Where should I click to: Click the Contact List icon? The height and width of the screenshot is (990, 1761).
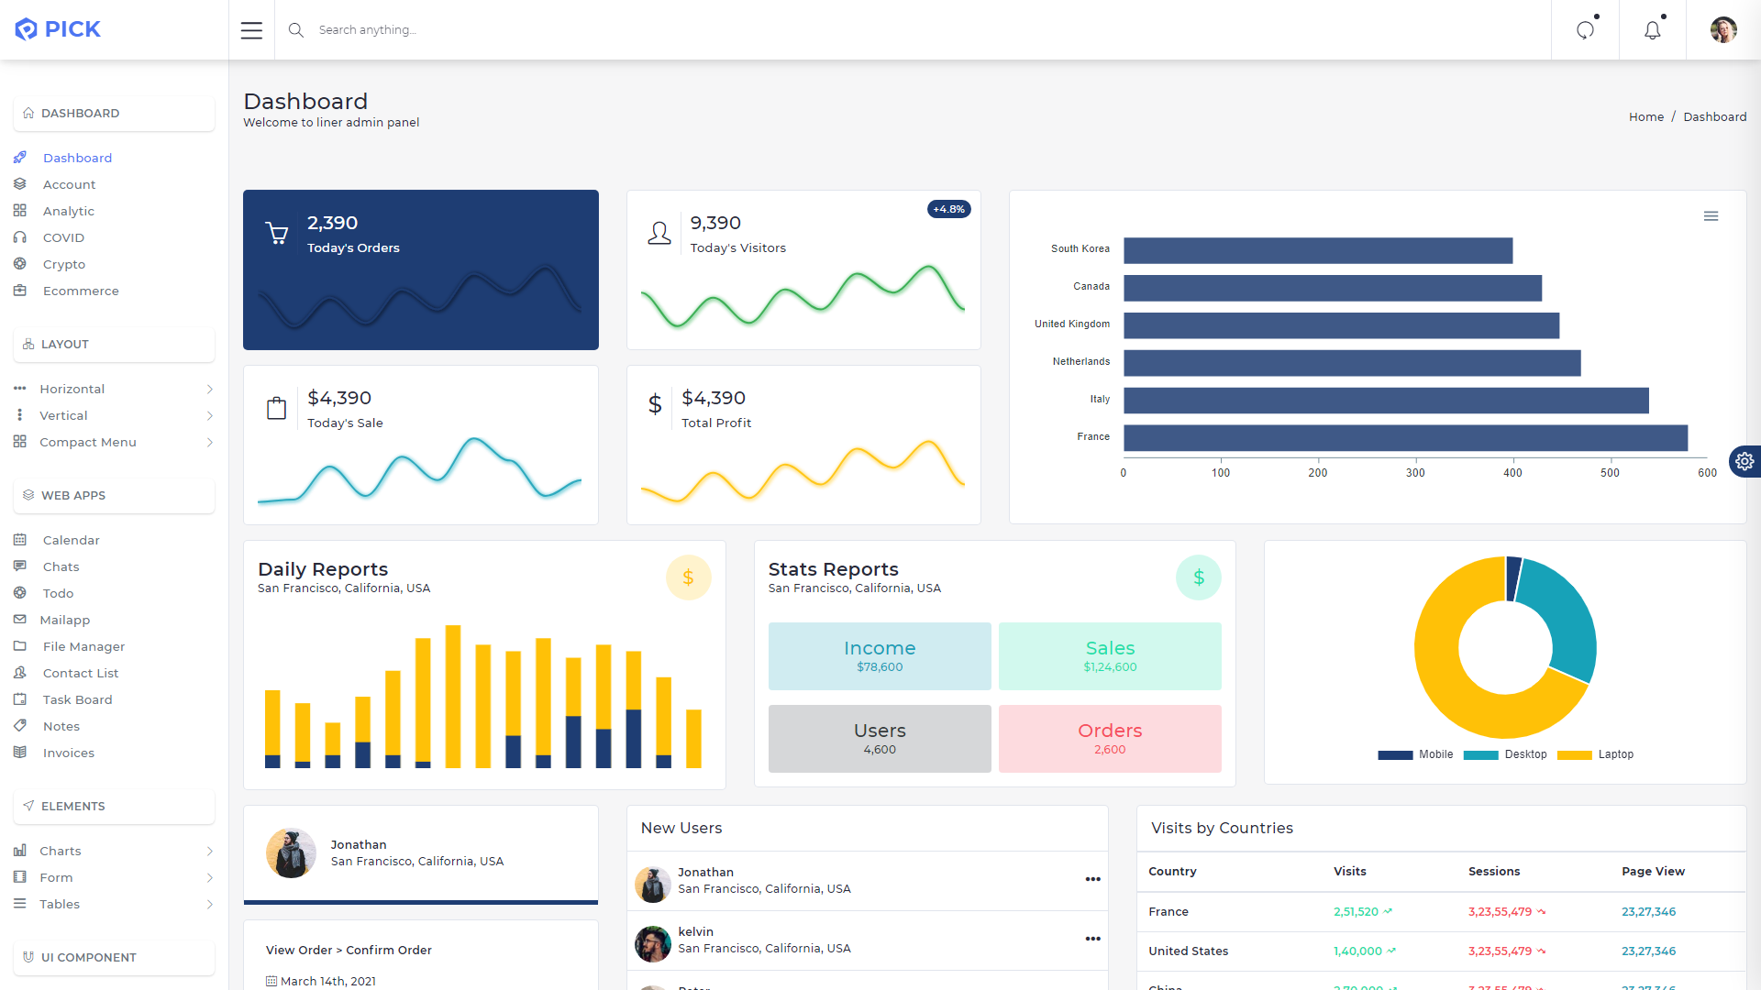19,673
